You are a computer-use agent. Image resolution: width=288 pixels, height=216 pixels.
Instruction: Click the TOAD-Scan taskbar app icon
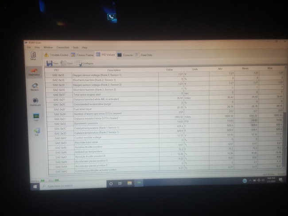pyautogui.click(x=139, y=183)
